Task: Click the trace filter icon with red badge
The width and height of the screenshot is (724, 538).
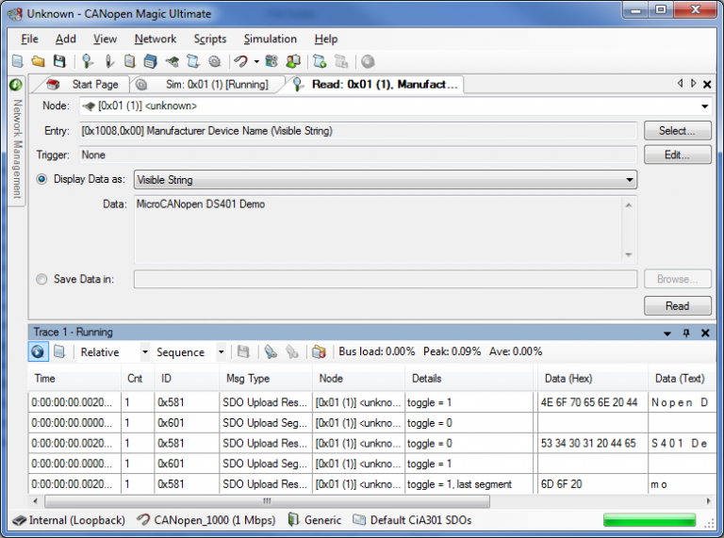Action: [319, 351]
